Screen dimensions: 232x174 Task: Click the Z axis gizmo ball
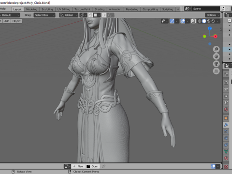click(210, 29)
